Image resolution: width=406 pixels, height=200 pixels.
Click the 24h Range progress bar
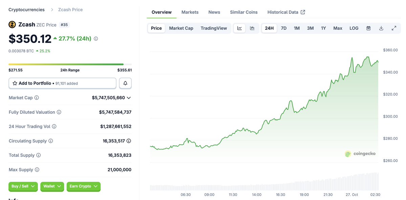coord(70,64)
